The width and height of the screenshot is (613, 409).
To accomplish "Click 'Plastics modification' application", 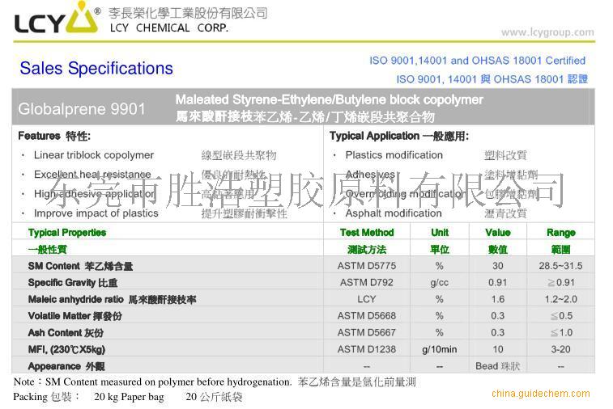I will (394, 155).
